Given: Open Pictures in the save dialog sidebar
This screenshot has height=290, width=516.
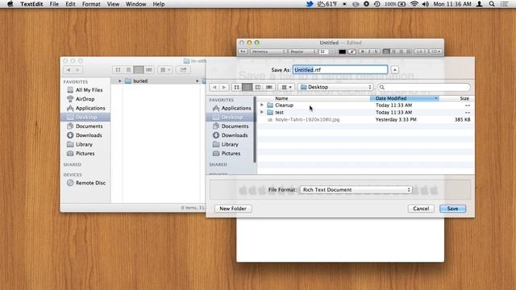Looking at the screenshot, I should tap(227, 153).
